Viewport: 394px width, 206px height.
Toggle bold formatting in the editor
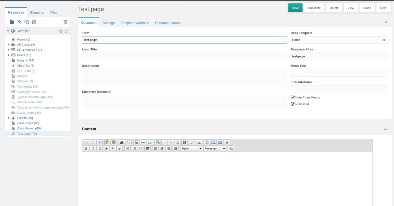pyautogui.click(x=86, y=149)
